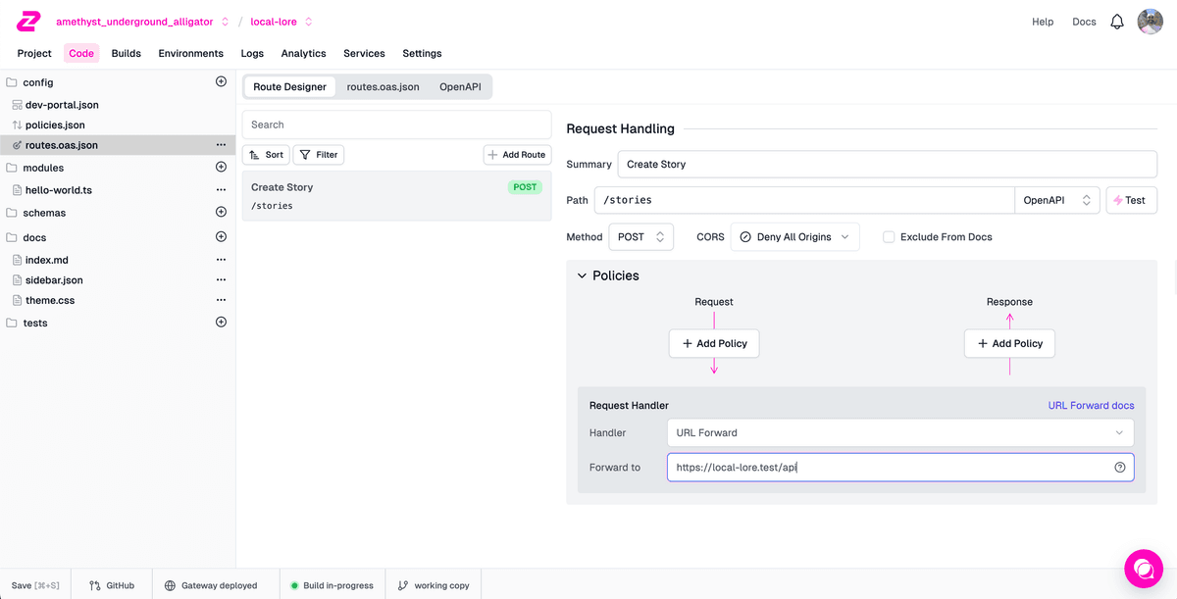Screen dimensions: 1177x599
Task: Click the plus icon next to config folder
Action: 221,82
